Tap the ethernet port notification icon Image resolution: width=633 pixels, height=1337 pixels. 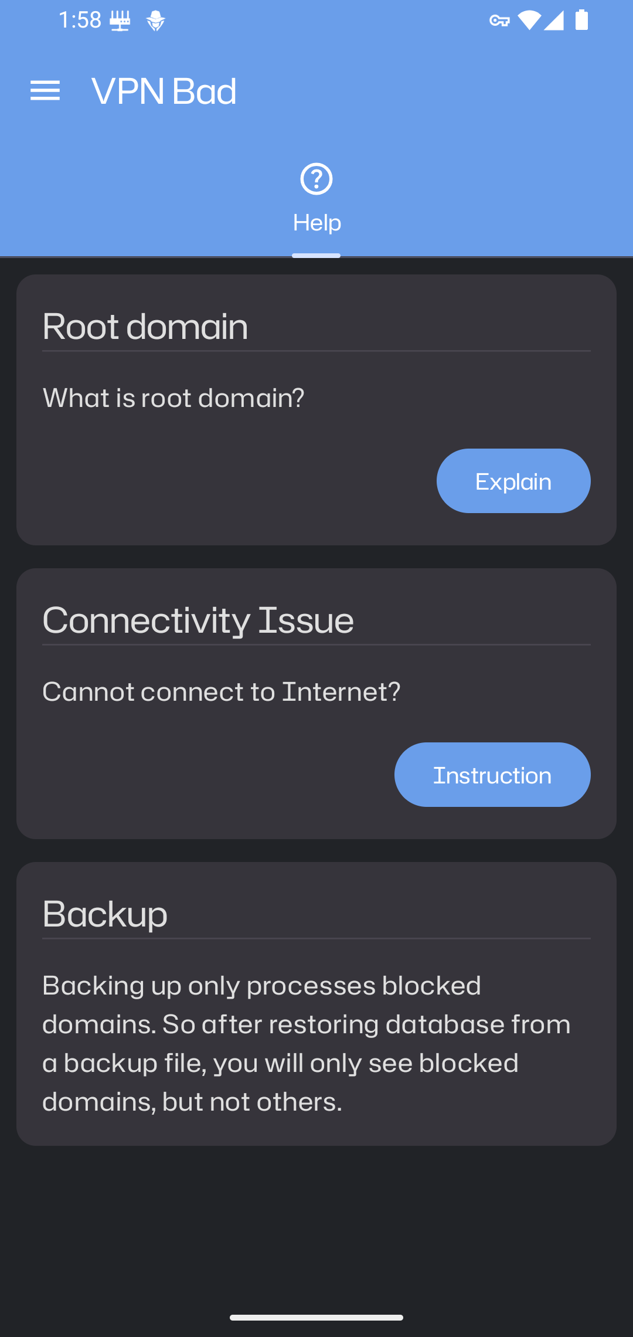(120, 21)
